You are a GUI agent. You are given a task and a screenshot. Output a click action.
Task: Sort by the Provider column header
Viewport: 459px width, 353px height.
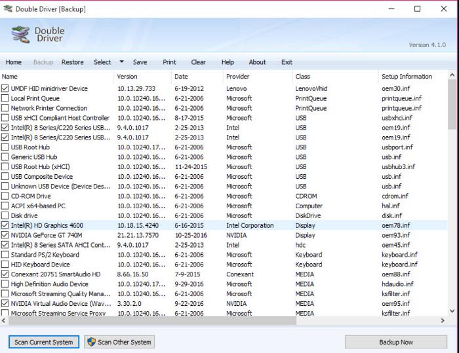pyautogui.click(x=258, y=77)
